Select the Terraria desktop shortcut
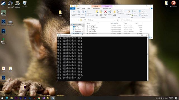The height and width of the screenshot is (100, 179). (x=3, y=41)
